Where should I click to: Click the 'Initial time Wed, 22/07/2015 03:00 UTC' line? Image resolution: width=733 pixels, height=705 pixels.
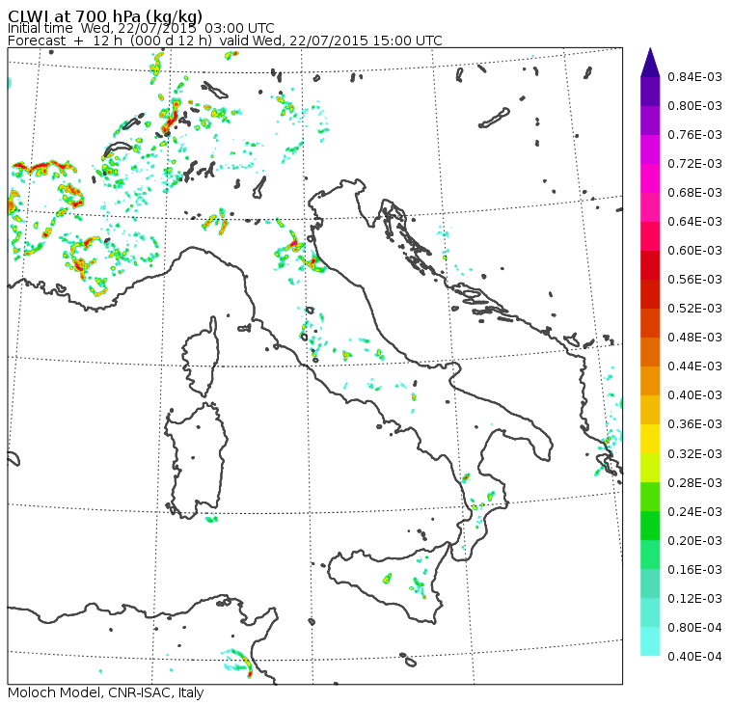pos(141,28)
